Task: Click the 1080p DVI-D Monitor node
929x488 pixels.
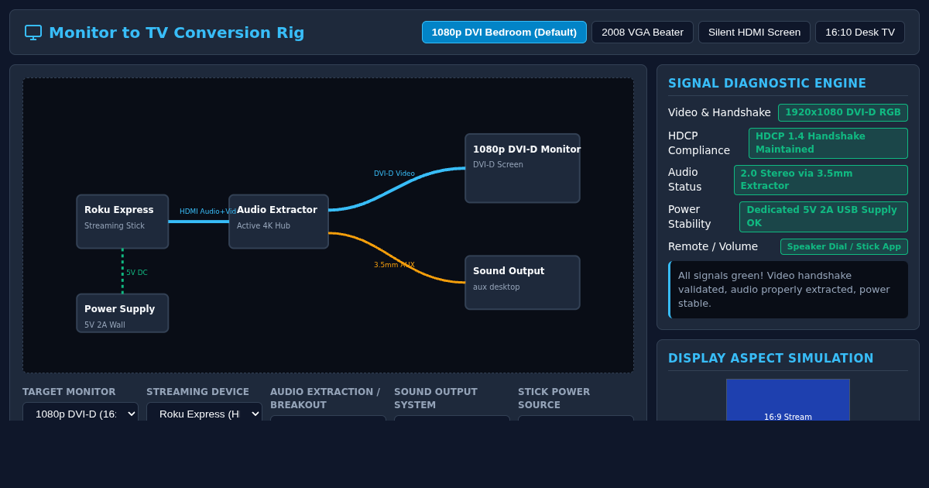Action: coord(523,168)
